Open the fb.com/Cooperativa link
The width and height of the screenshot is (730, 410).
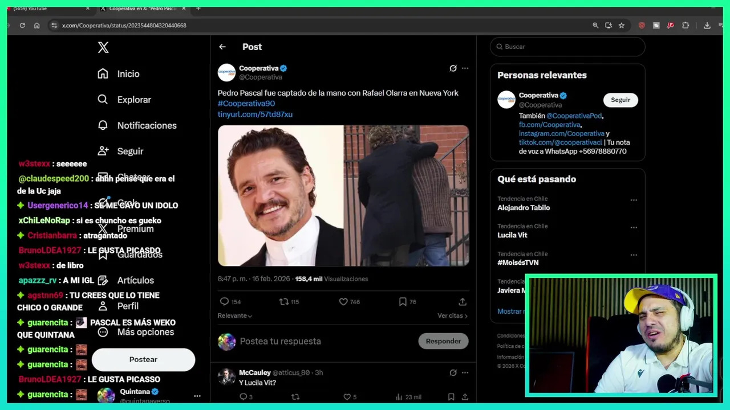click(x=549, y=125)
